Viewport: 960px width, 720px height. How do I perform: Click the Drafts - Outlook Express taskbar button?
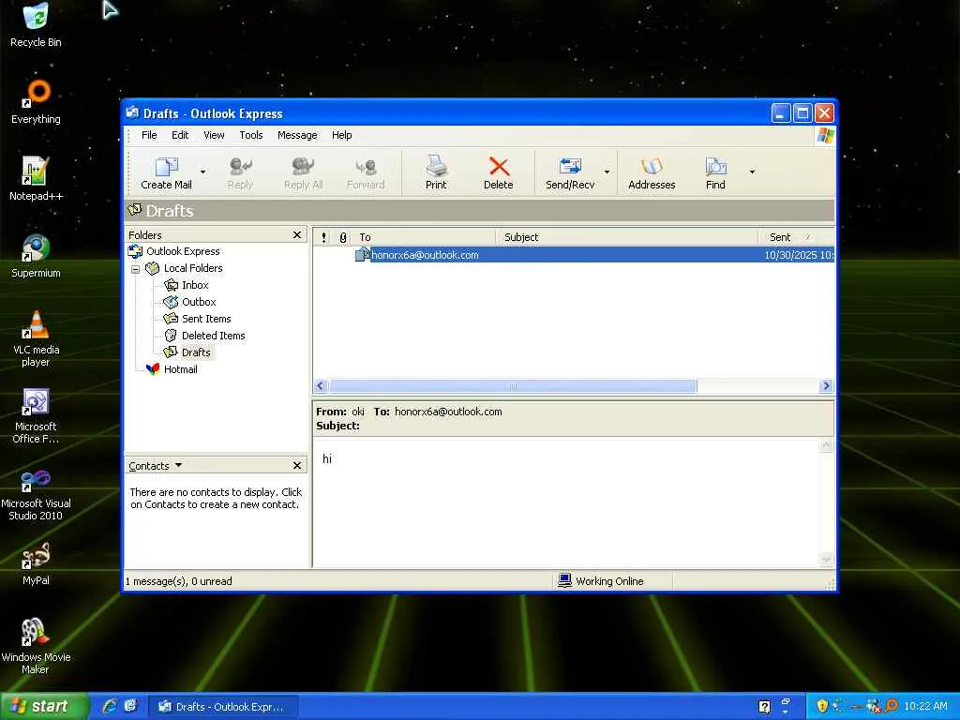[x=223, y=707]
